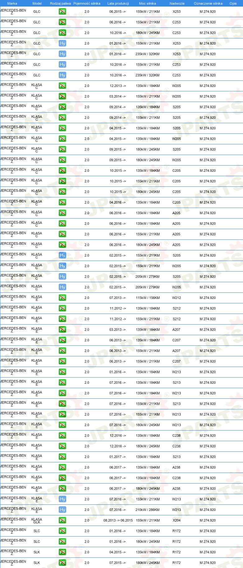Screen dimensions: 243x568
Task: Select '205kW / 279KM' cell in the S205 row
Action: click(148, 277)
